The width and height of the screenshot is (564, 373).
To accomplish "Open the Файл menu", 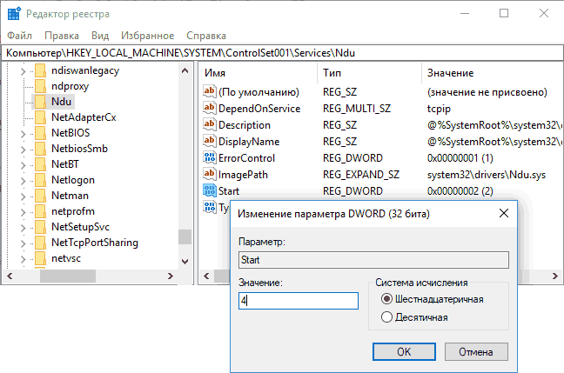I will point(19,36).
